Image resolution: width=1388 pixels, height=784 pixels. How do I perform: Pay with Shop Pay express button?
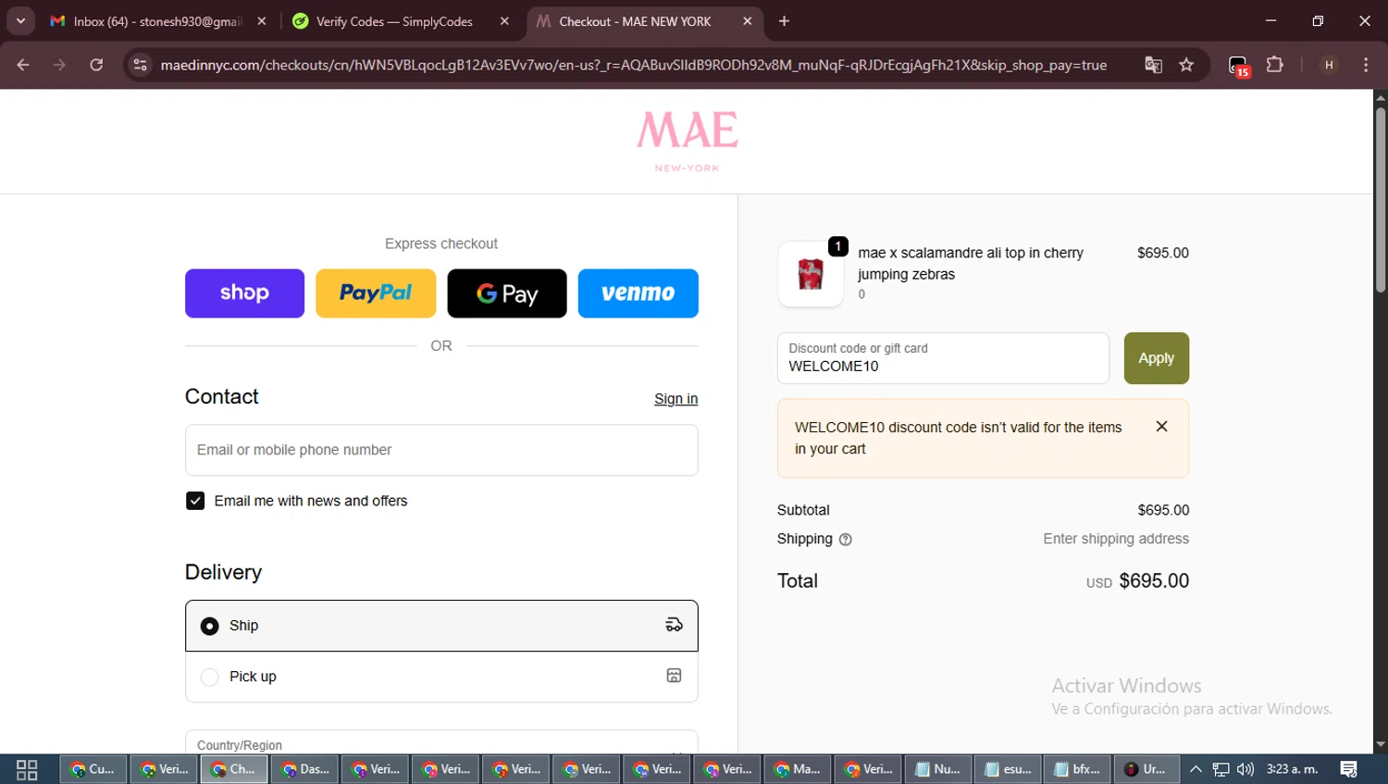[x=244, y=293]
